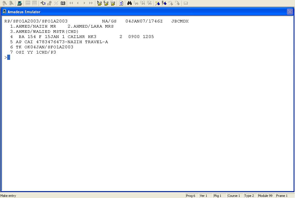Click the black binoculars search icon
This screenshot has width=295, height=198.
(129, 3)
